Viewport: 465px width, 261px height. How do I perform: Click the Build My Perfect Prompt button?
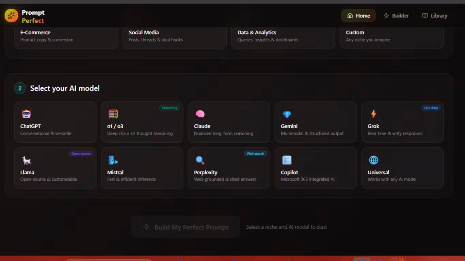tap(186, 227)
